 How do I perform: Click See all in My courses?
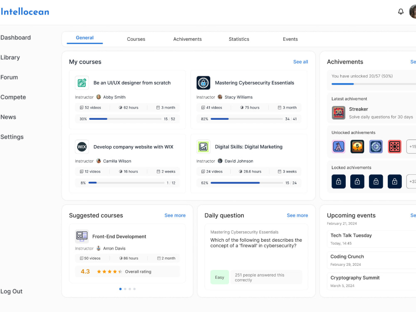(301, 62)
